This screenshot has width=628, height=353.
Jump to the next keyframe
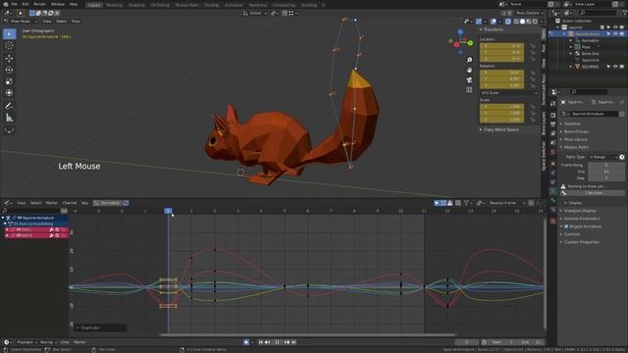click(287, 342)
